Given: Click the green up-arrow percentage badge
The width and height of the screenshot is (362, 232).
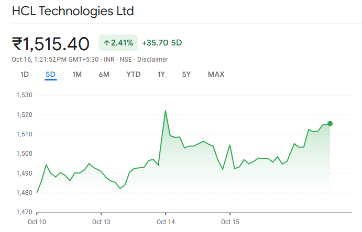Looking at the screenshot, I should tap(118, 43).
